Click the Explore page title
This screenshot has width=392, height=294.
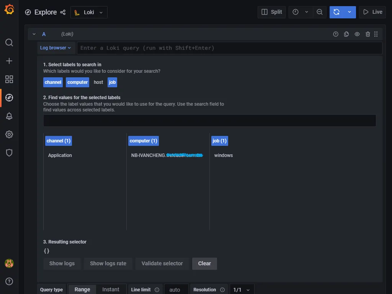pyautogui.click(x=46, y=12)
